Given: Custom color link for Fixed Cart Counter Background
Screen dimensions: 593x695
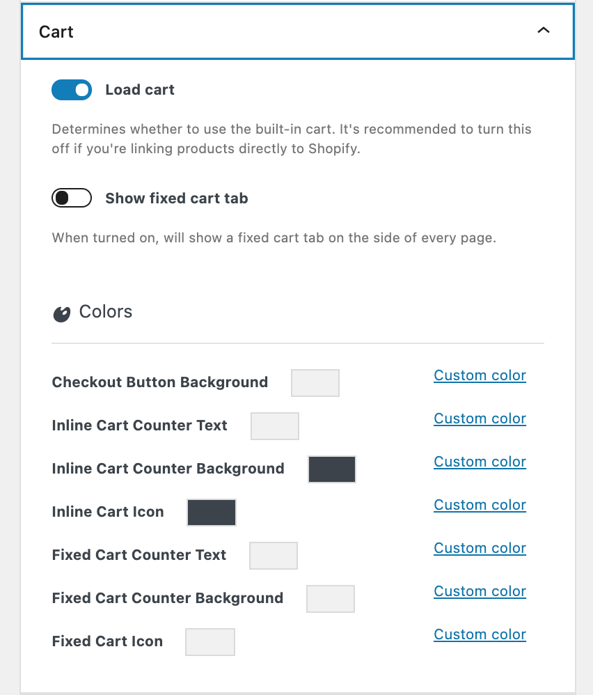Looking at the screenshot, I should pyautogui.click(x=480, y=591).
